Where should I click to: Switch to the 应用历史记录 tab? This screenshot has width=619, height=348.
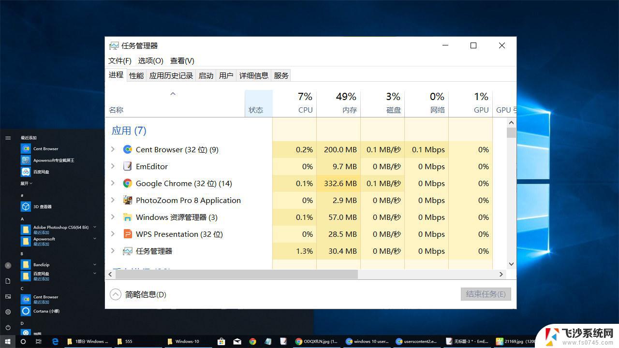[171, 75]
